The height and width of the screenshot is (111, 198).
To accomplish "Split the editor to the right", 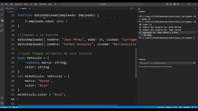I will (x=131, y=8).
